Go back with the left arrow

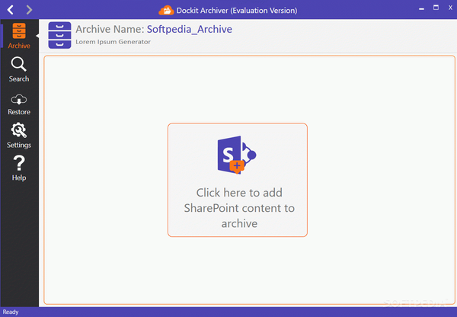point(11,10)
